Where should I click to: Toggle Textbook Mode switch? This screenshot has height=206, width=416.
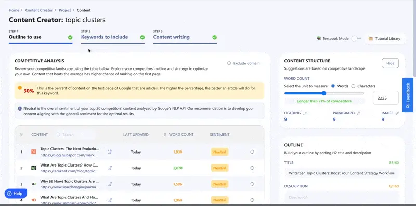(x=356, y=39)
